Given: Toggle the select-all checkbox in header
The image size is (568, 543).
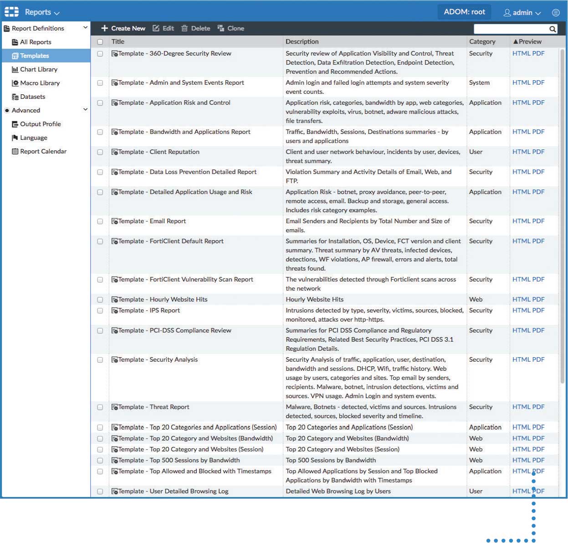Looking at the screenshot, I should click(x=100, y=42).
